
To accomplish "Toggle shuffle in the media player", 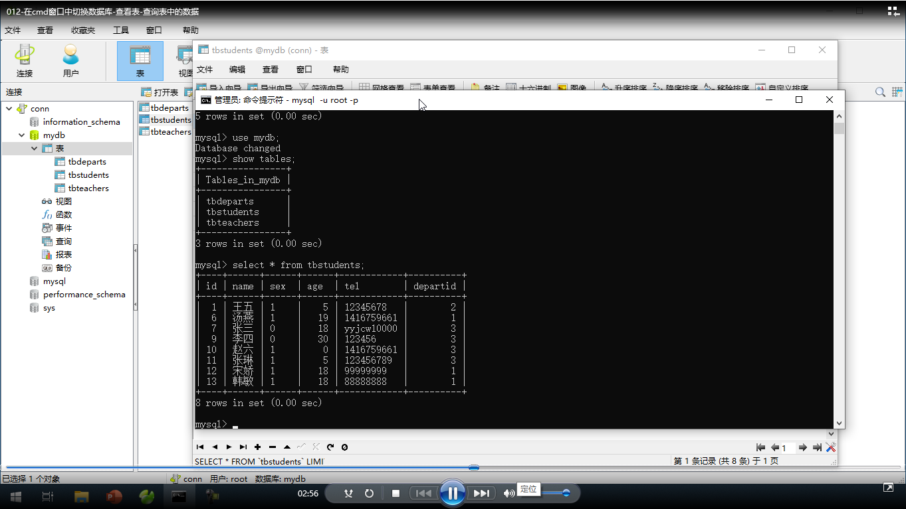I will coord(348,494).
